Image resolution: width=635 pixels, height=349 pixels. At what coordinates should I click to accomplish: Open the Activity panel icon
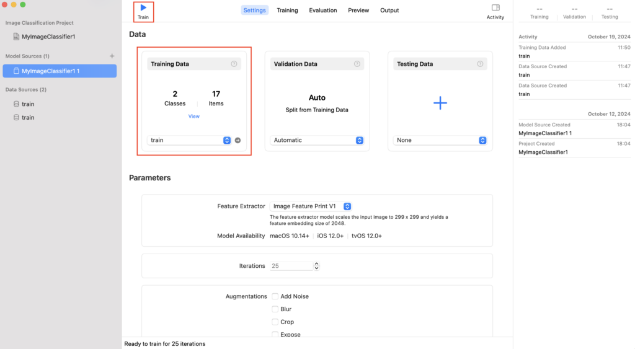click(495, 8)
